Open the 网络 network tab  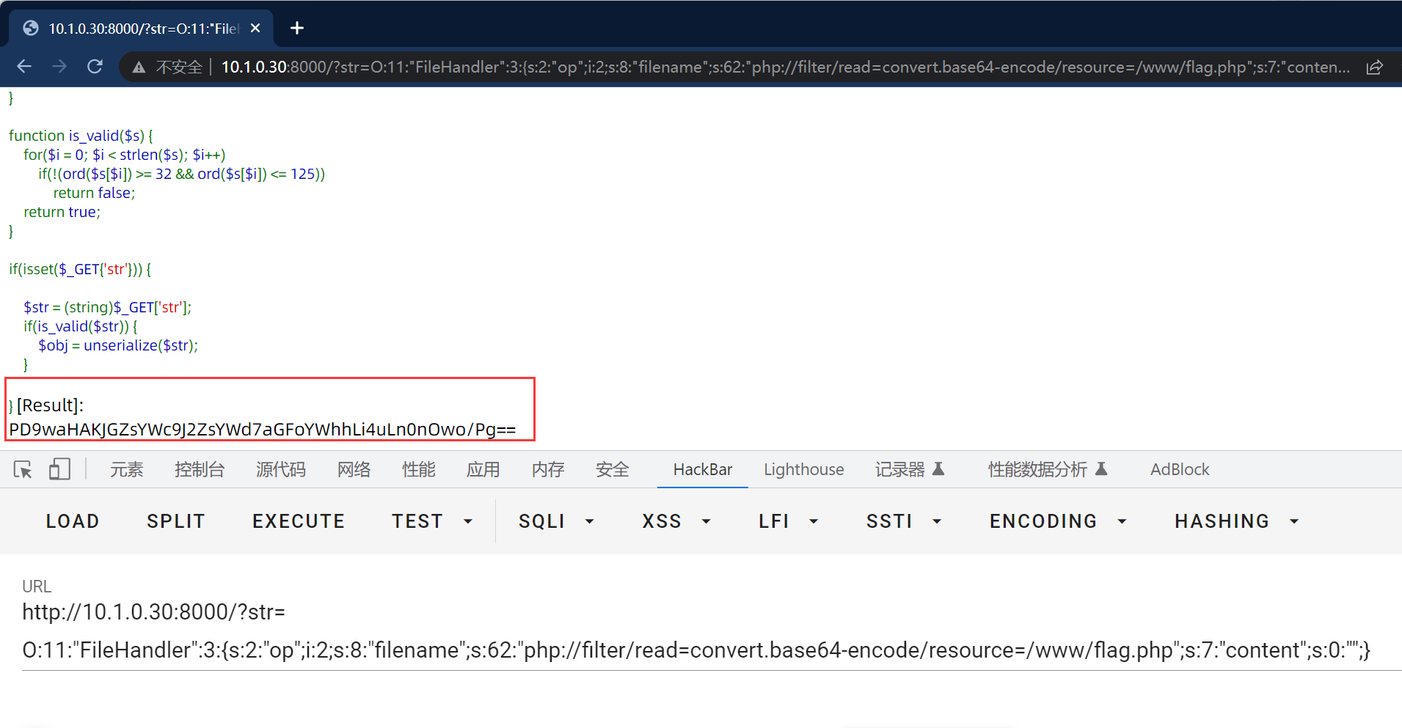point(354,469)
